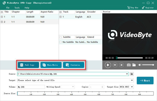This screenshot has width=157, height=101.
Task: Select the Customize mode
Action: 74,65
